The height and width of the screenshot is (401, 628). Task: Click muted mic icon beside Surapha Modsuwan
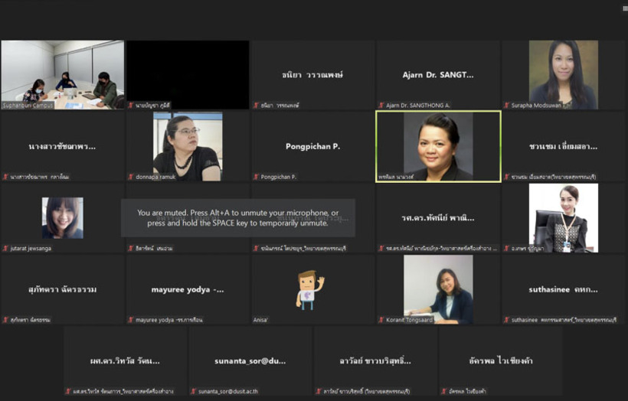pyautogui.click(x=506, y=106)
